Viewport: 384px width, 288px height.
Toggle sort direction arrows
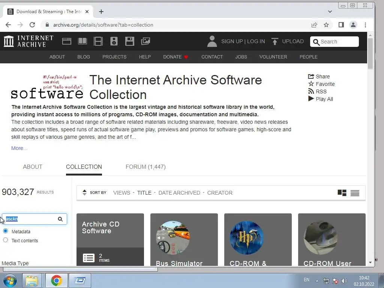point(84,192)
